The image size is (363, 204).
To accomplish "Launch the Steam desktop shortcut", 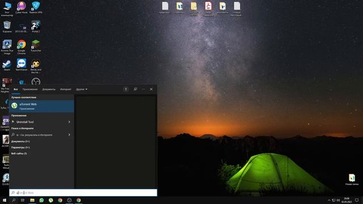I will click(7, 65).
